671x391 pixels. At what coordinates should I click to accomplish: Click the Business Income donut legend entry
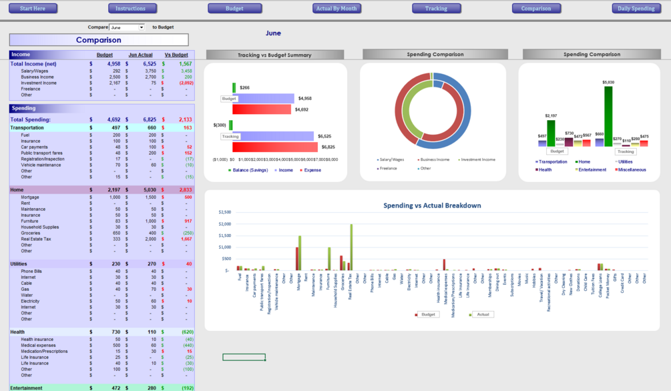pyautogui.click(x=433, y=159)
